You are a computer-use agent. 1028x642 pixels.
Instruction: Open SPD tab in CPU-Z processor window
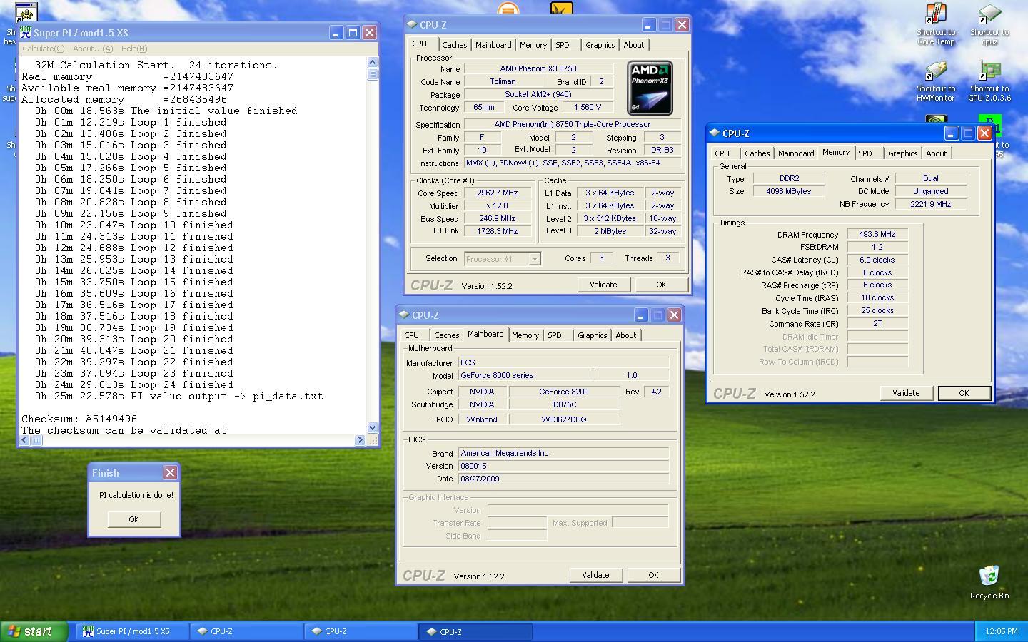coord(563,45)
